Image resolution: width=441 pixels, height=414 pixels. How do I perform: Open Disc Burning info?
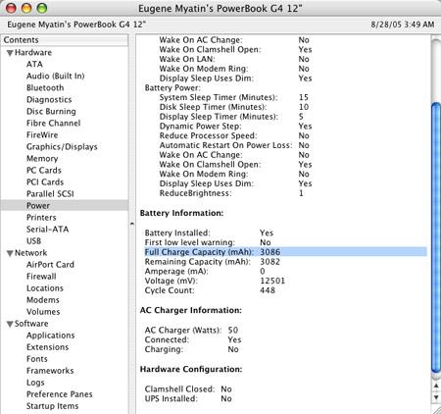click(x=51, y=111)
